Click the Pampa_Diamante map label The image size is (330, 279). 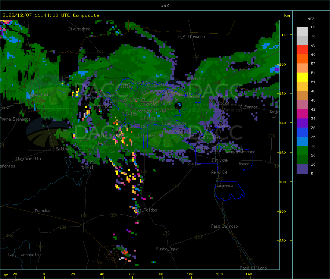[x=15, y=119]
